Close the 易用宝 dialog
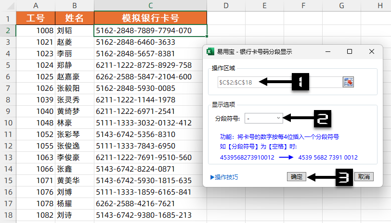 372,51
